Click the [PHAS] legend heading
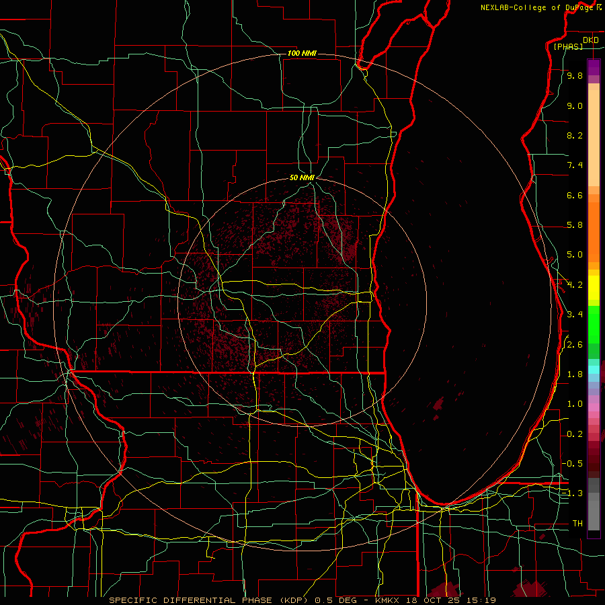The height and width of the screenshot is (605, 605). 568,46
